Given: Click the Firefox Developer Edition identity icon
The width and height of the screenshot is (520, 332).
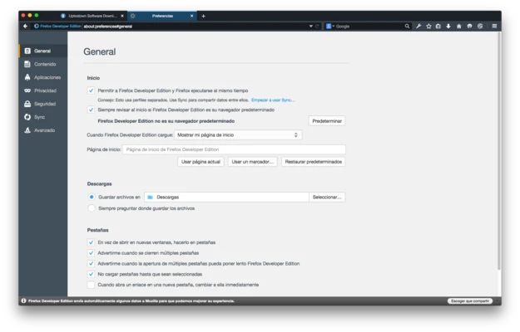Looking at the screenshot, I should coord(37,26).
